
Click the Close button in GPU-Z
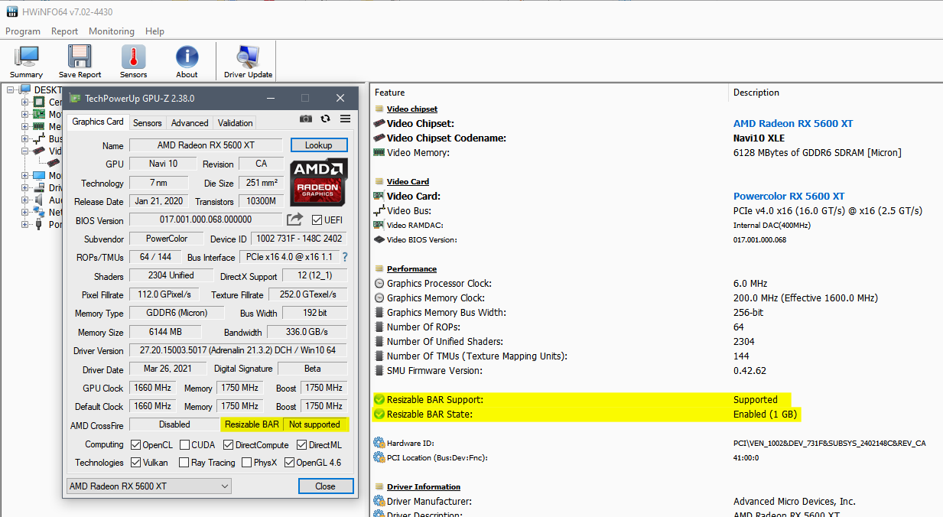click(325, 486)
